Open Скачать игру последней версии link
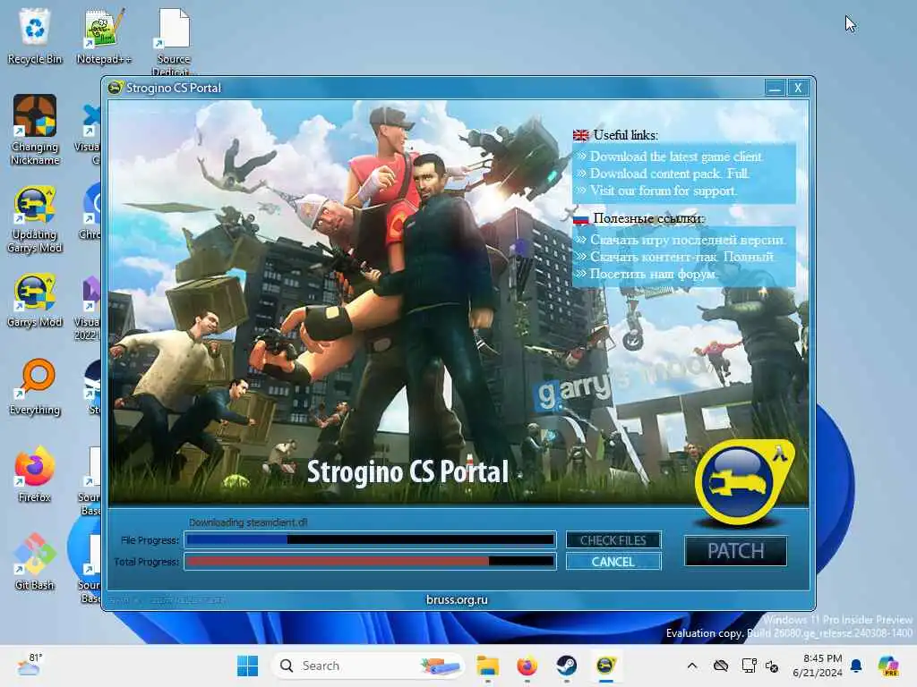Screen dimensions: 917x687 (688, 240)
